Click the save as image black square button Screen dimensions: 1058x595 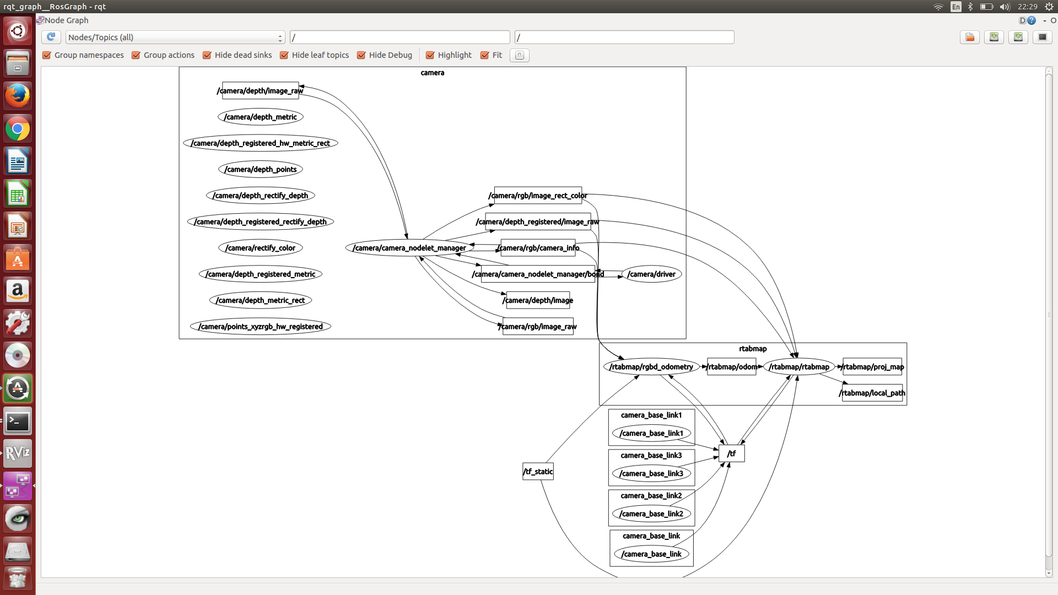click(x=1042, y=37)
